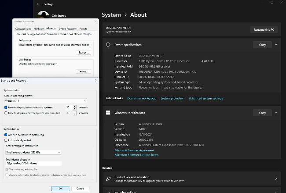Click Rename this PC button
The image size is (286, 193).
click(x=264, y=30)
